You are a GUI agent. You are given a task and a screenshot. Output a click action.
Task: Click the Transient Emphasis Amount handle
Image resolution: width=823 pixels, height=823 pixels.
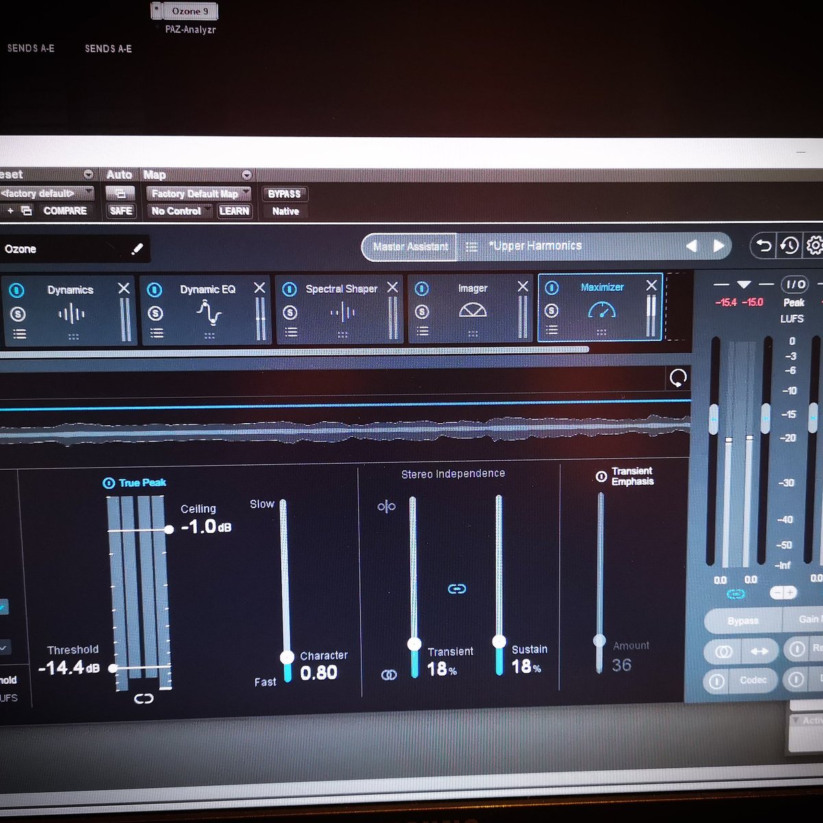[600, 641]
